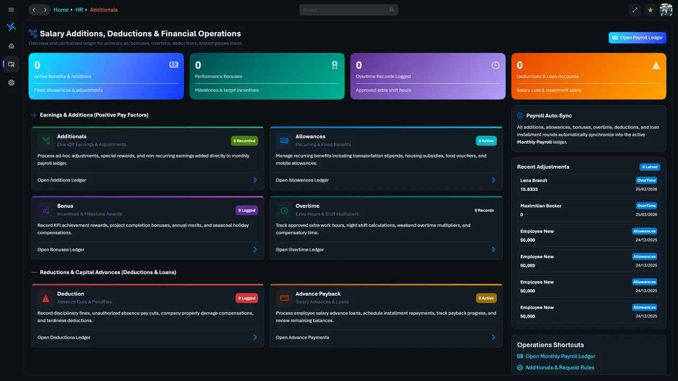Open the hamburger menu icon
The width and height of the screenshot is (678, 381).
11,10
